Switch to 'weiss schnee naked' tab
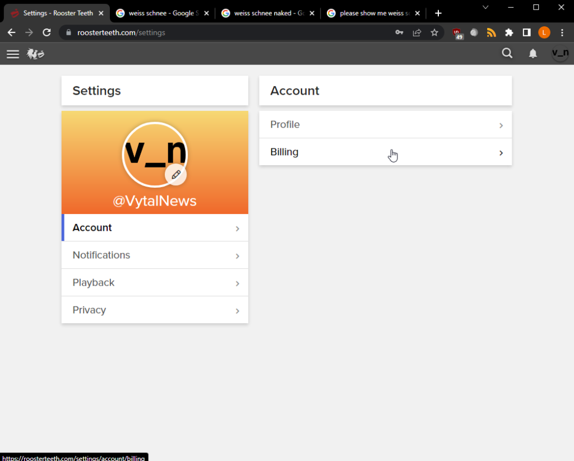 click(268, 13)
